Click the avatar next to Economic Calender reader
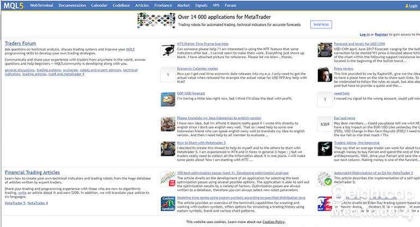The height and width of the screenshot is (227, 420). 168,75
